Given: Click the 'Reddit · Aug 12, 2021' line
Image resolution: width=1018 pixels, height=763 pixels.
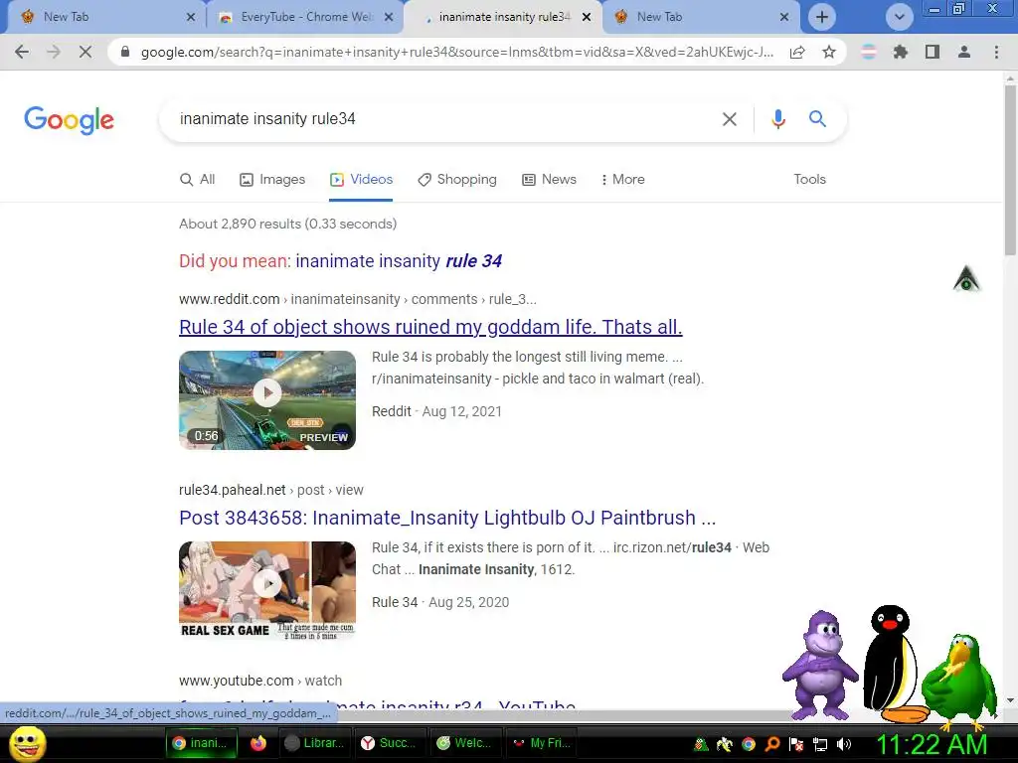Looking at the screenshot, I should coord(437,411).
